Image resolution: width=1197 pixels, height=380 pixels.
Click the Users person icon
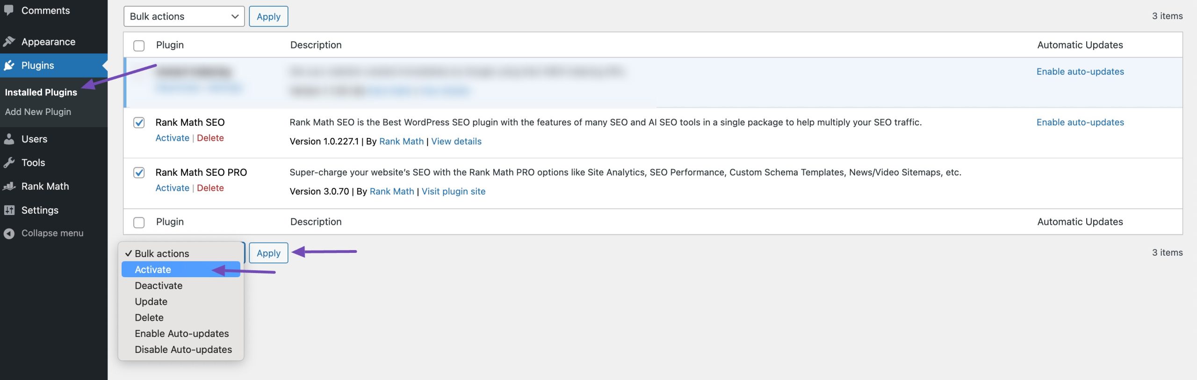coord(9,139)
